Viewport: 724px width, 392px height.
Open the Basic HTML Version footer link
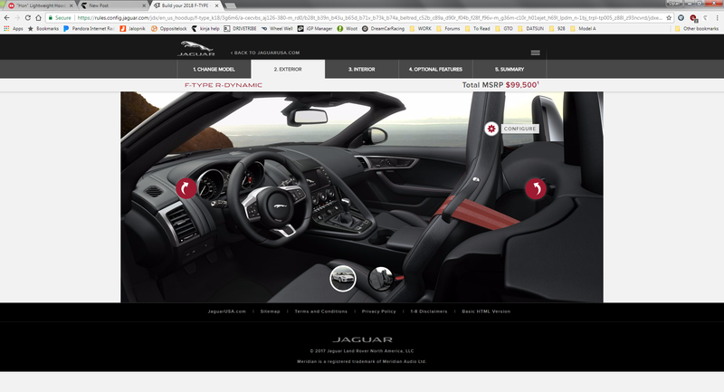pyautogui.click(x=486, y=311)
